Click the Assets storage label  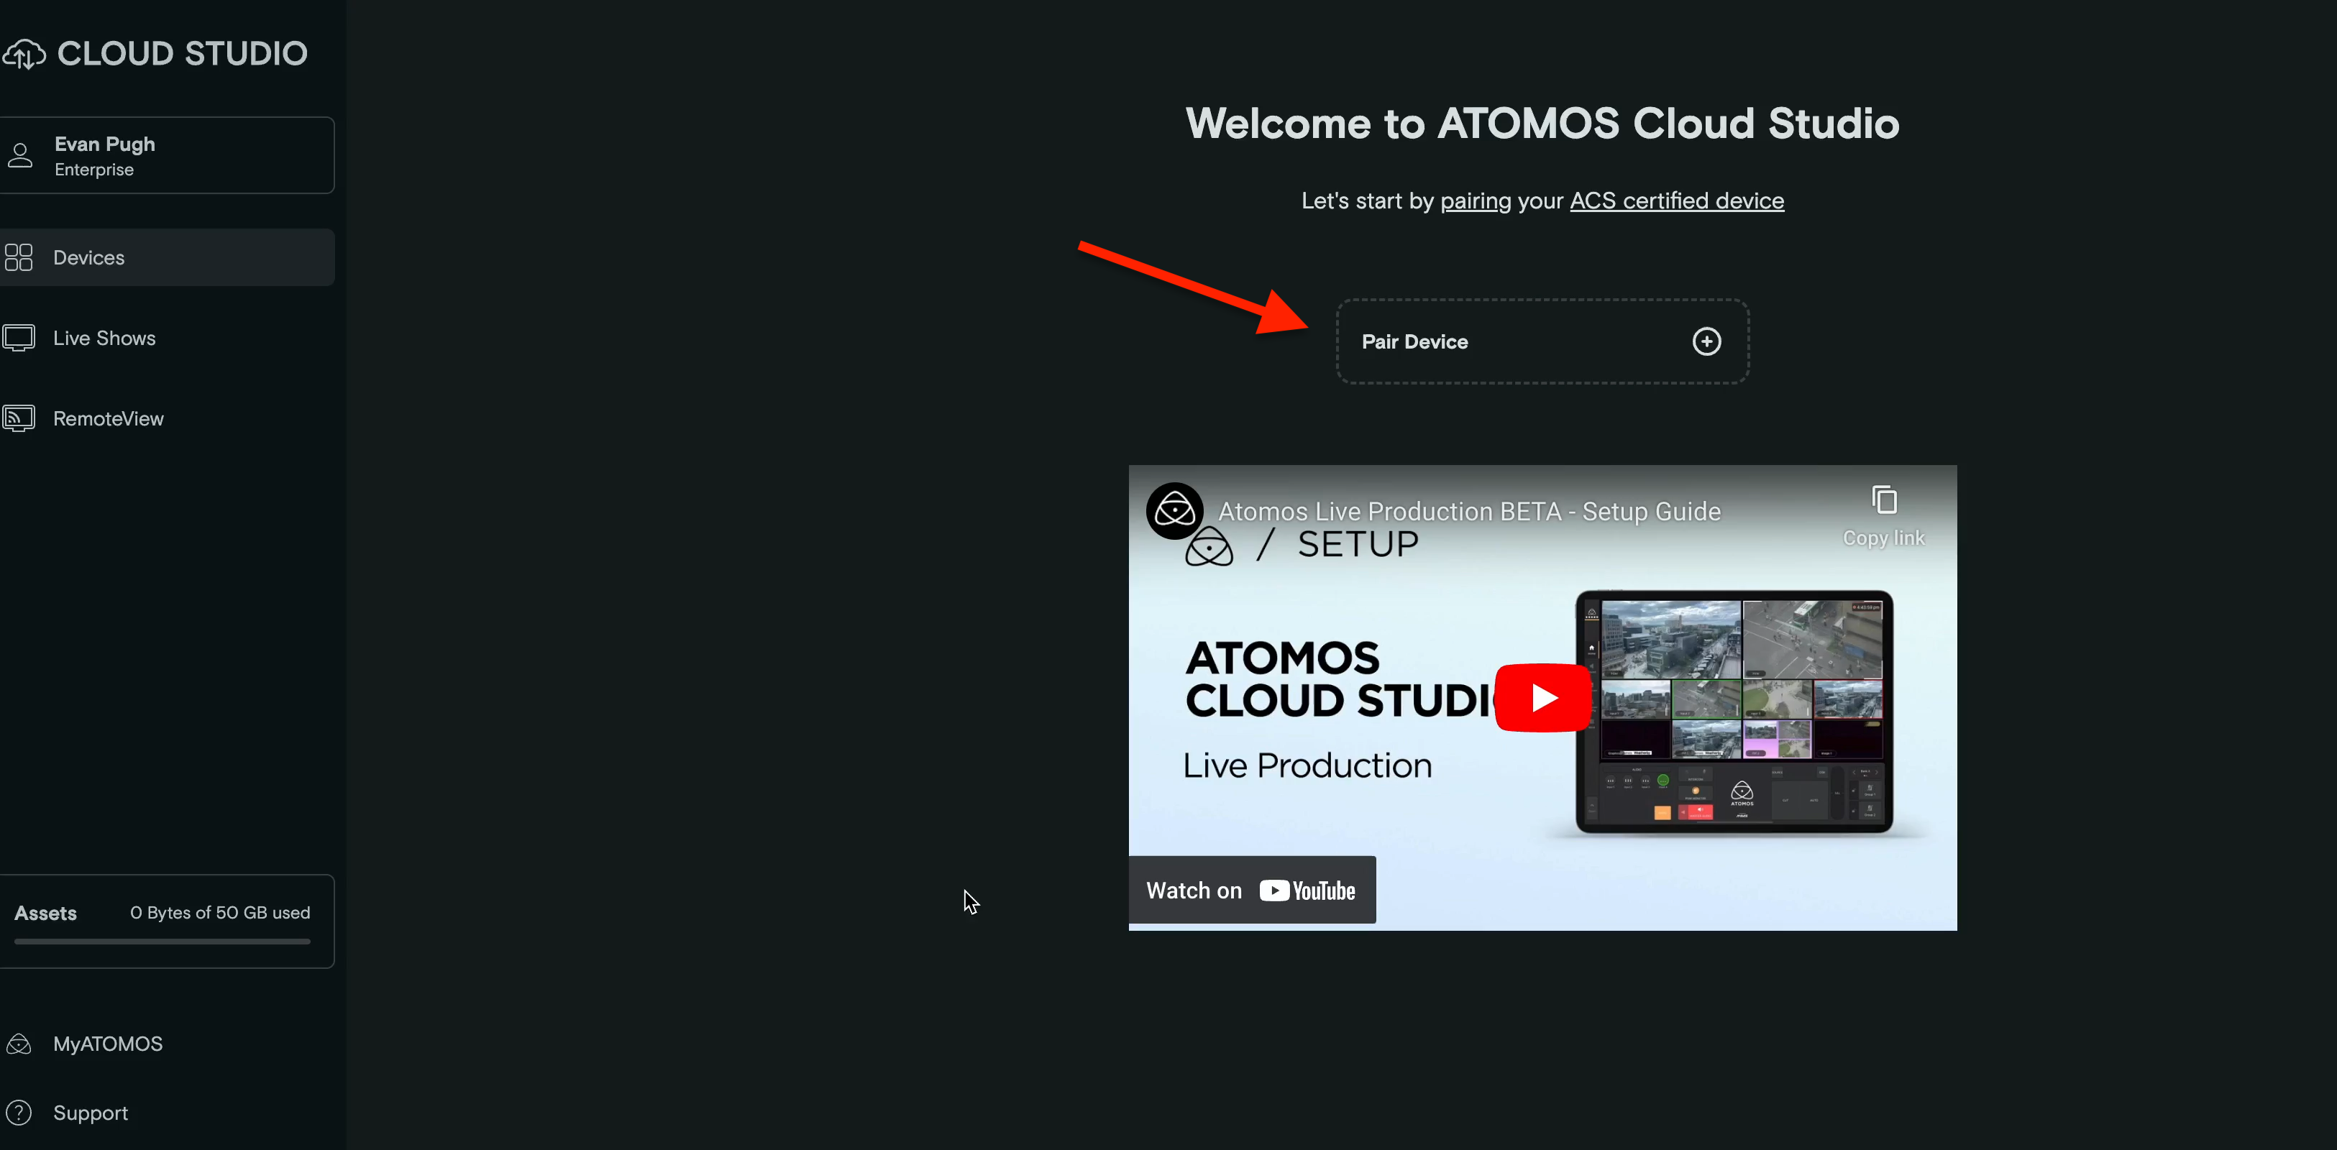point(45,914)
